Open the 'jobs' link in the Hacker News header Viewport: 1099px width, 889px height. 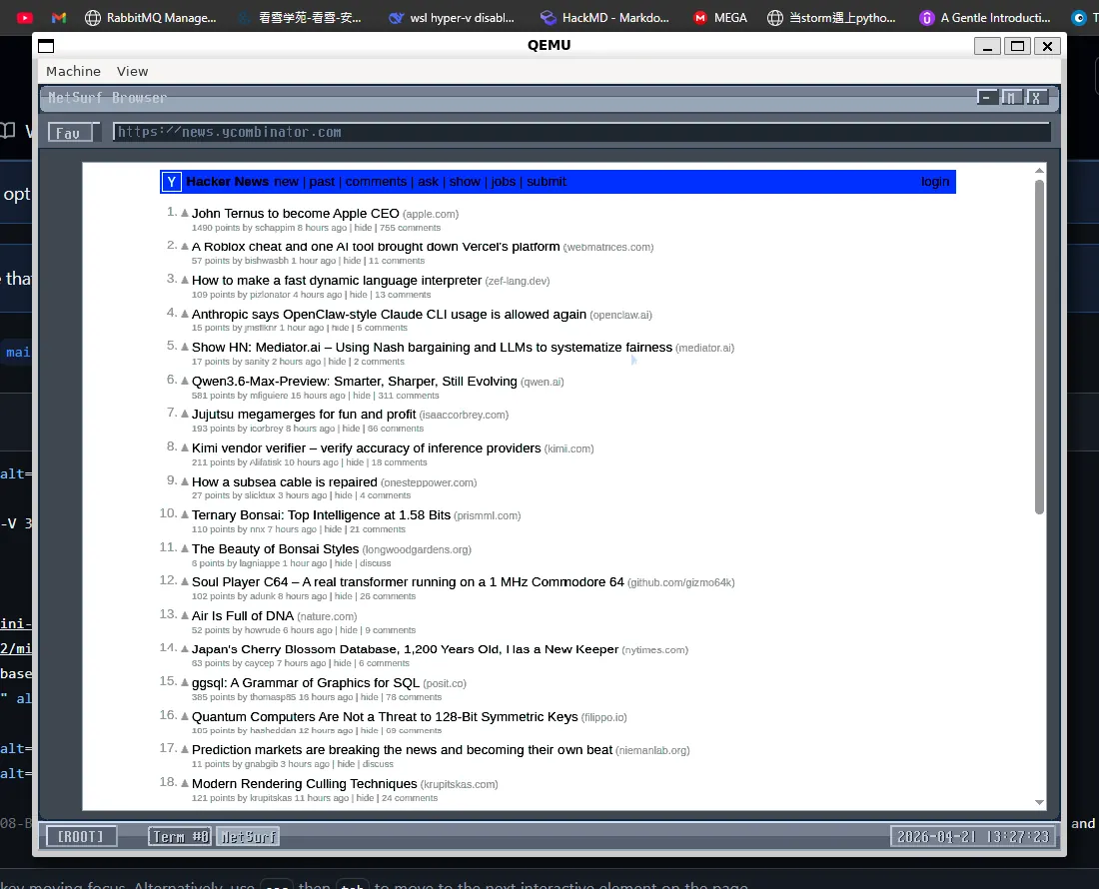(x=504, y=182)
